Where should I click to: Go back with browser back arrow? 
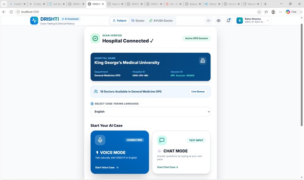point(4,12)
